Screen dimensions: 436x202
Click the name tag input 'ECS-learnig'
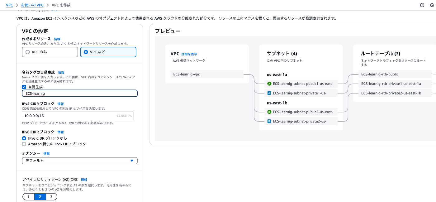coord(80,93)
